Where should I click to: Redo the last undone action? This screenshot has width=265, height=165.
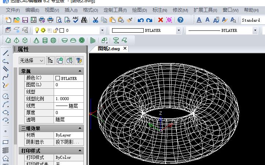(x=149, y=20)
